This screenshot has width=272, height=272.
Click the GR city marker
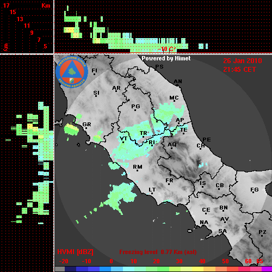(x=86, y=128)
